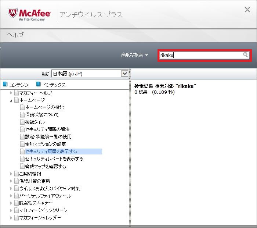Open the マカフィー ヘルプ topic
Screen dimensions: 257x228
[x=36, y=93]
